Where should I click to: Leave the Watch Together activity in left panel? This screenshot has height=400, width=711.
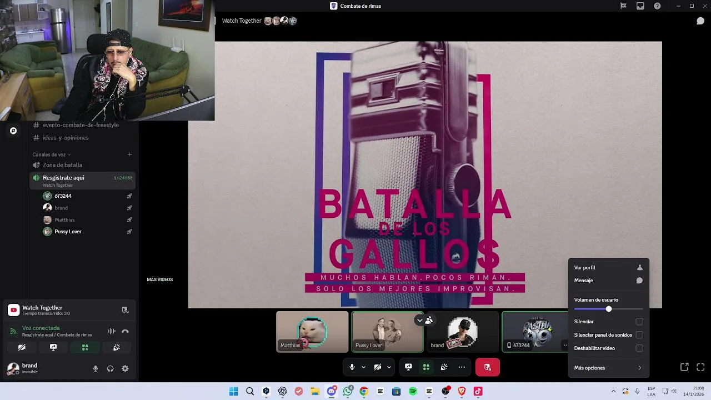125,310
